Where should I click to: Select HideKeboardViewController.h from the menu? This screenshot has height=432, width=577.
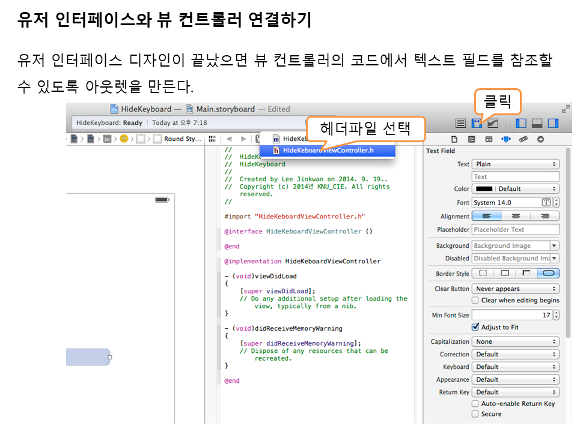tap(328, 151)
